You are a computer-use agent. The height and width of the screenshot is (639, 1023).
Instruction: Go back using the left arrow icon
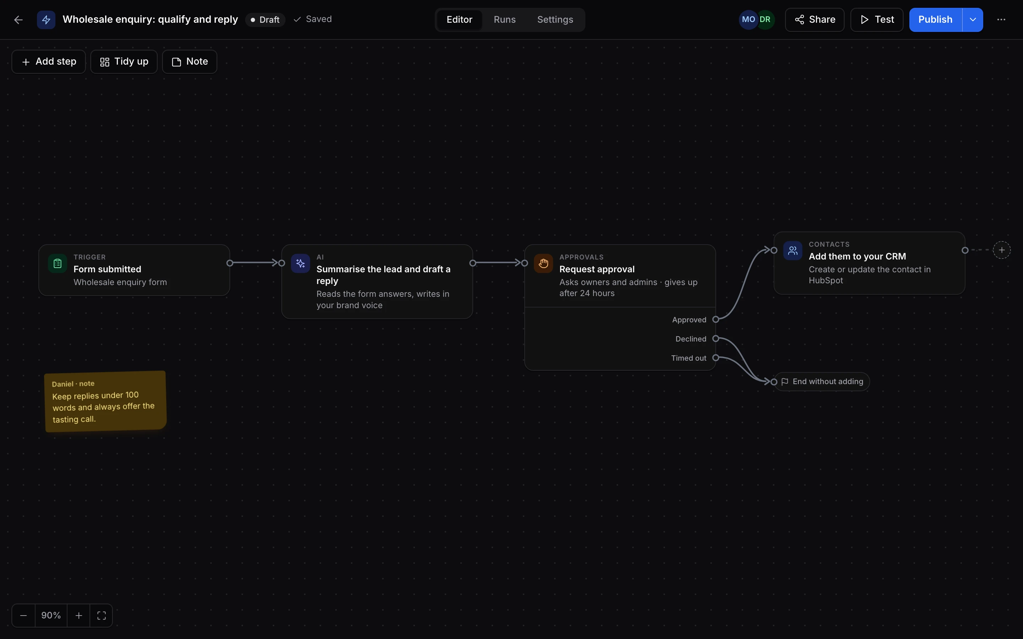pyautogui.click(x=18, y=20)
